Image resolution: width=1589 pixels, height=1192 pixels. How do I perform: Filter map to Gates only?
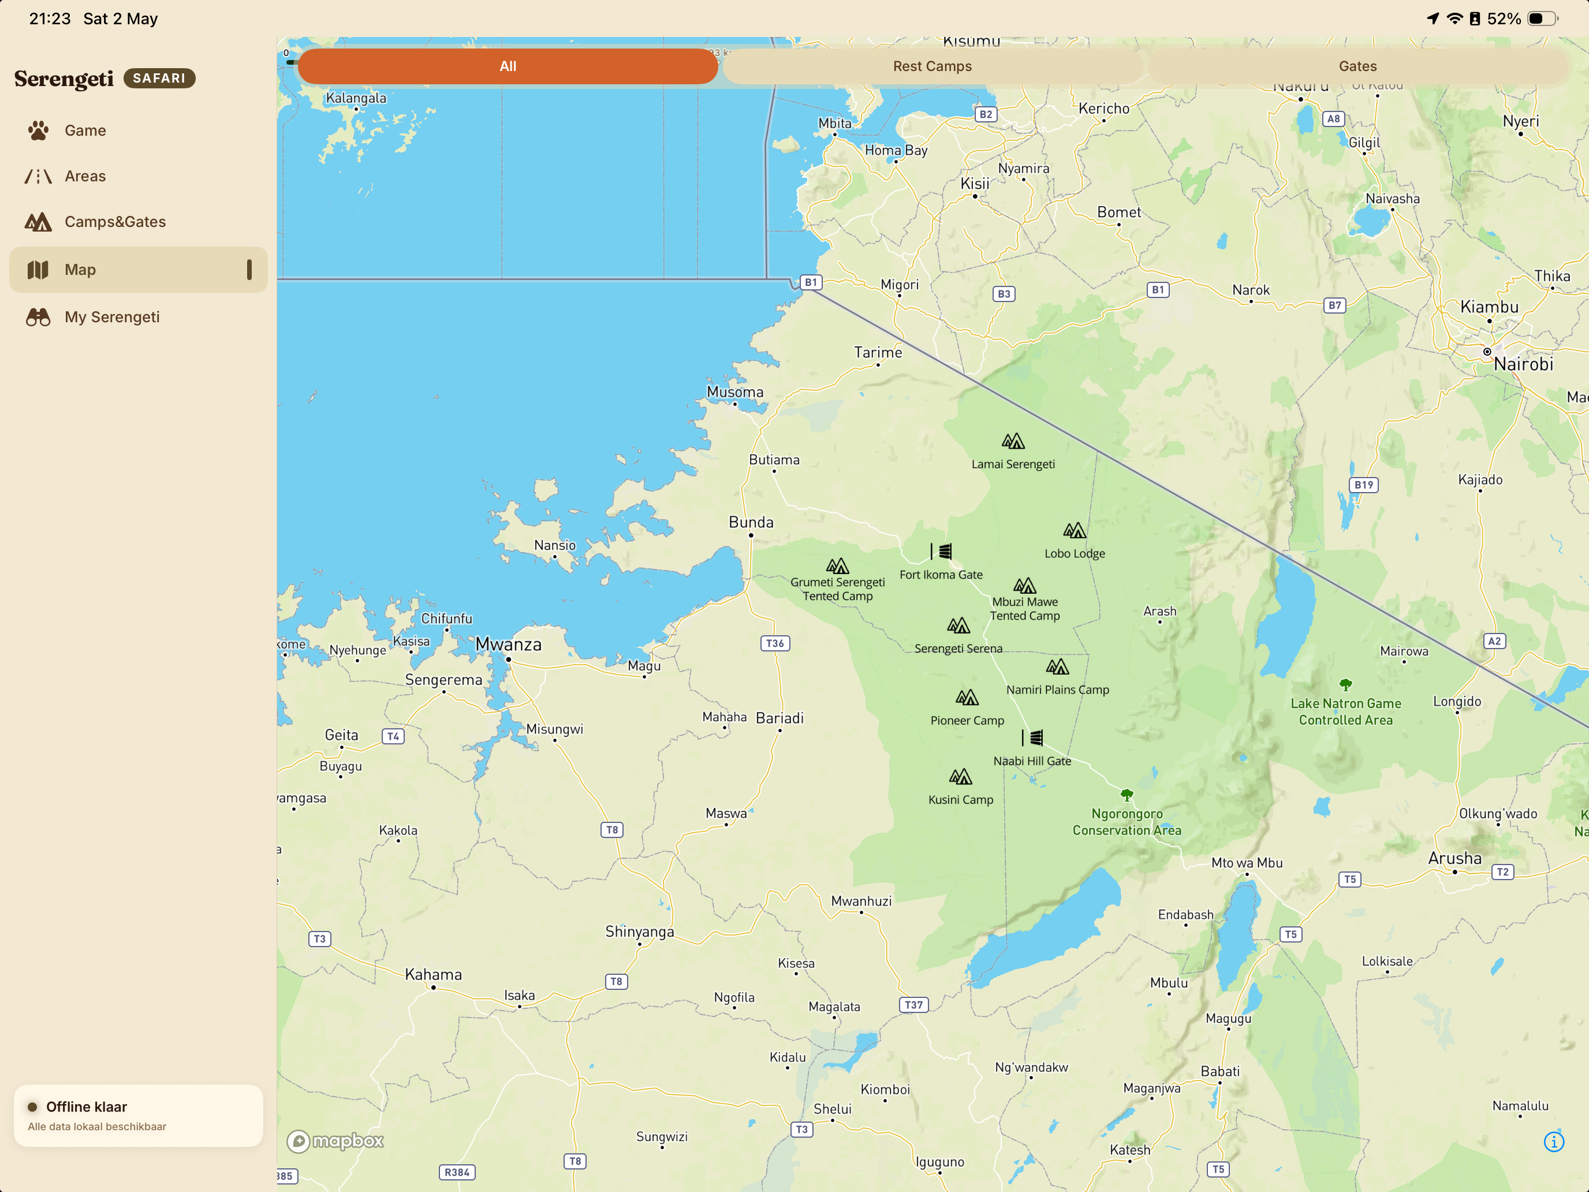1357,66
